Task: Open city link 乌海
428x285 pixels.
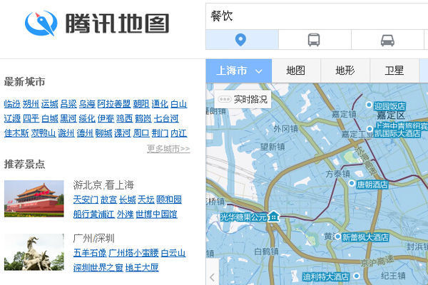Action: pos(87,104)
